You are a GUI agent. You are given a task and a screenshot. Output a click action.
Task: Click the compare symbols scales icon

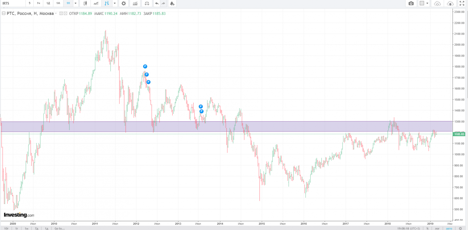coord(147,4)
